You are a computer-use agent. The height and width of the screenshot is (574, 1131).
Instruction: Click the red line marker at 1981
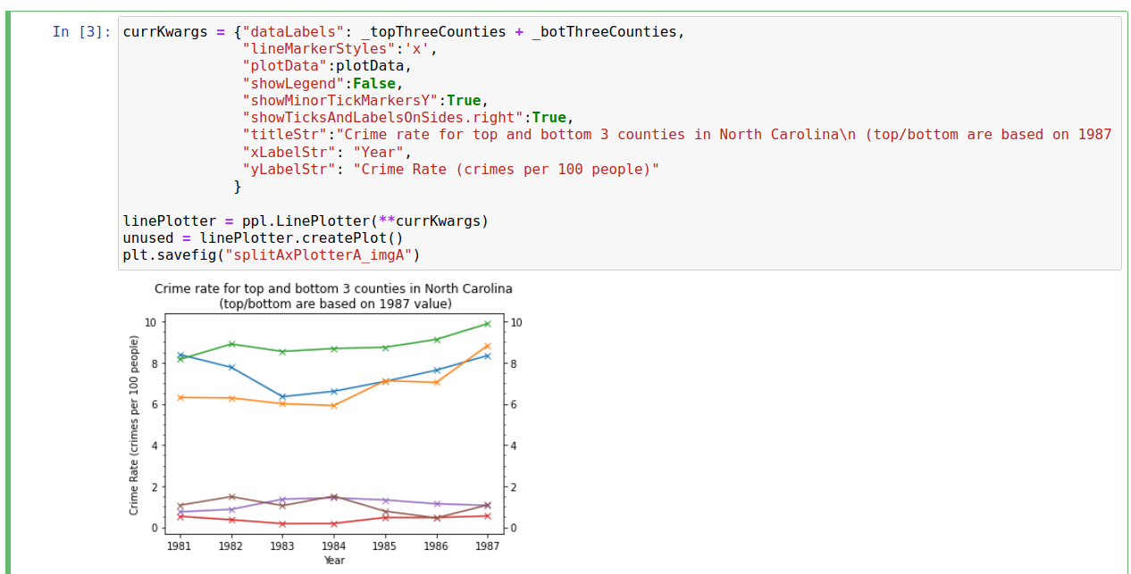tap(180, 516)
